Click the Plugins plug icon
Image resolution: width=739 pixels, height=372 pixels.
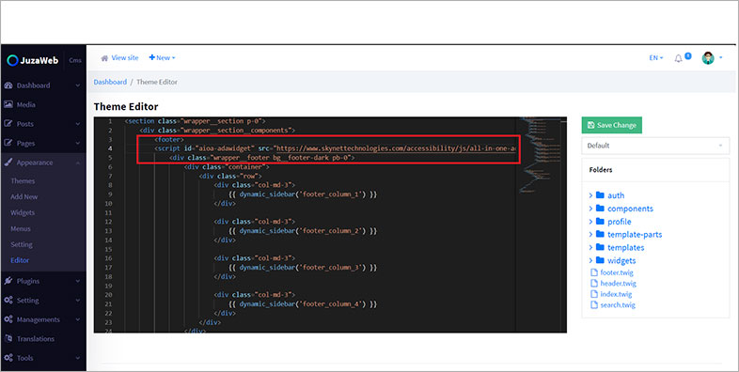[8, 281]
